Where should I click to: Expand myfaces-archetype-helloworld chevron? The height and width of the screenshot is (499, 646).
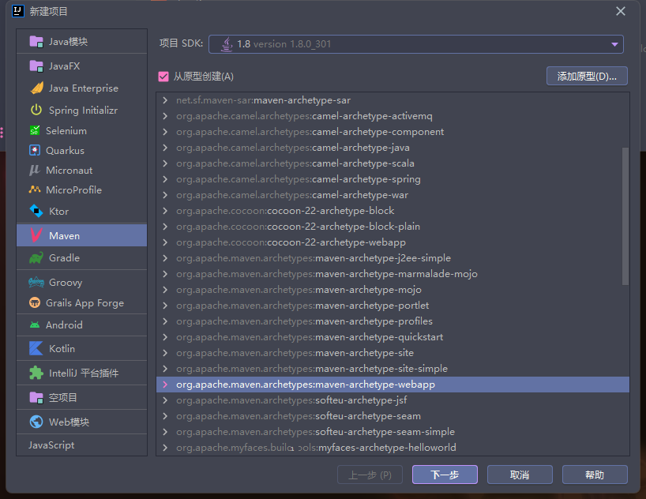(165, 447)
